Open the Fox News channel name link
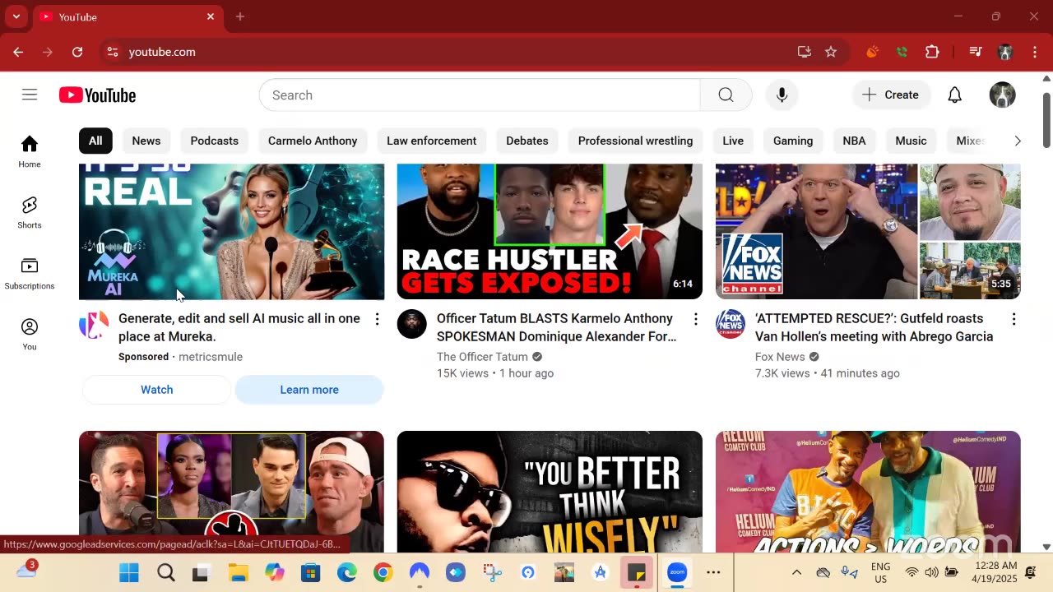 pyautogui.click(x=780, y=357)
